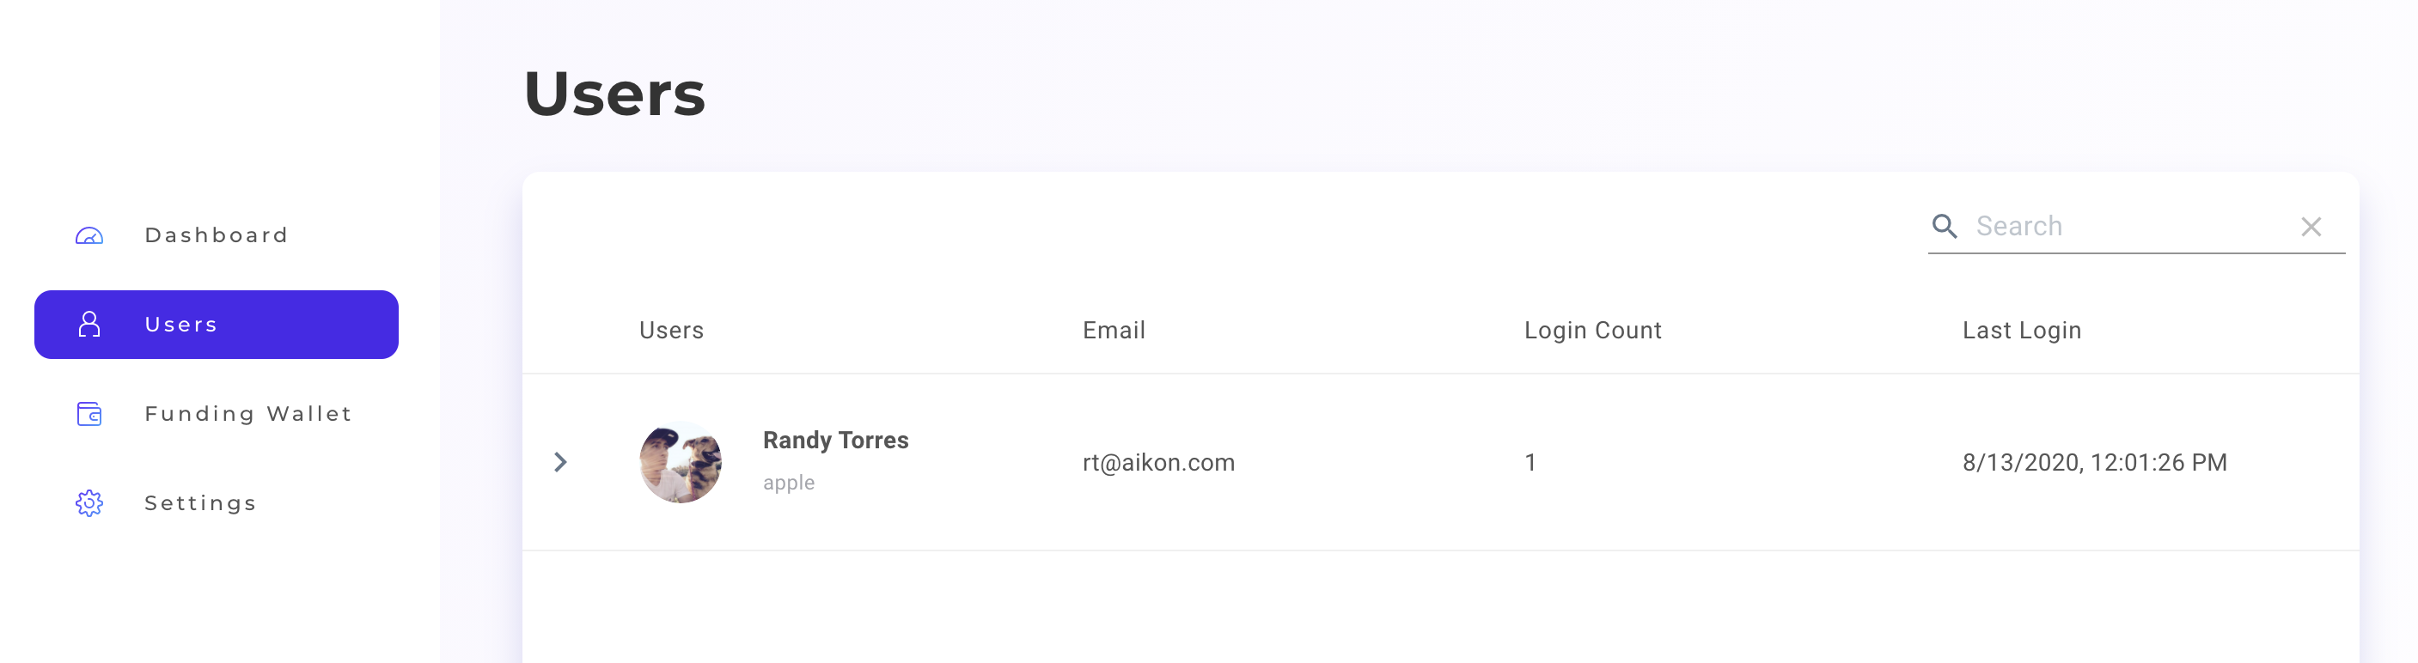Select the Users sidebar menu item
Viewport: 2418px width, 663px height.
[217, 325]
